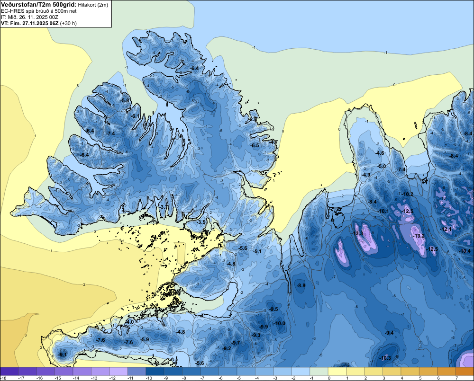The height and width of the screenshot is (381, 474).
Task: Click the -9.7 temperature value on the map
Action: click(x=236, y=342)
